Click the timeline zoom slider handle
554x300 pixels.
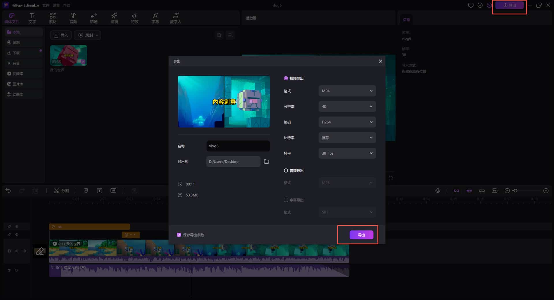tap(515, 191)
